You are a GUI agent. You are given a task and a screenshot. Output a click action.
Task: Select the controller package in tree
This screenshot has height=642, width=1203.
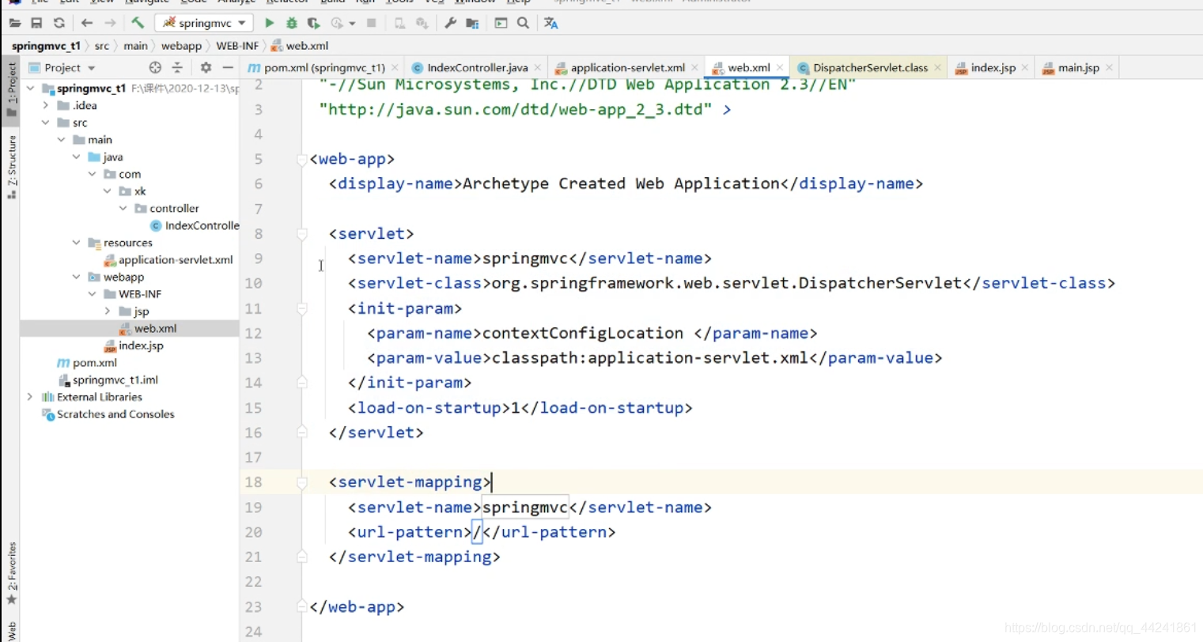coord(167,209)
